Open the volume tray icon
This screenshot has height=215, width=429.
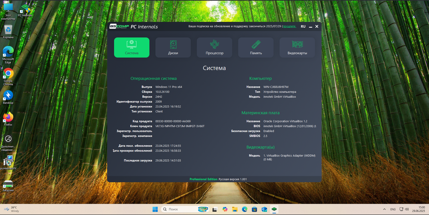click(x=407, y=209)
